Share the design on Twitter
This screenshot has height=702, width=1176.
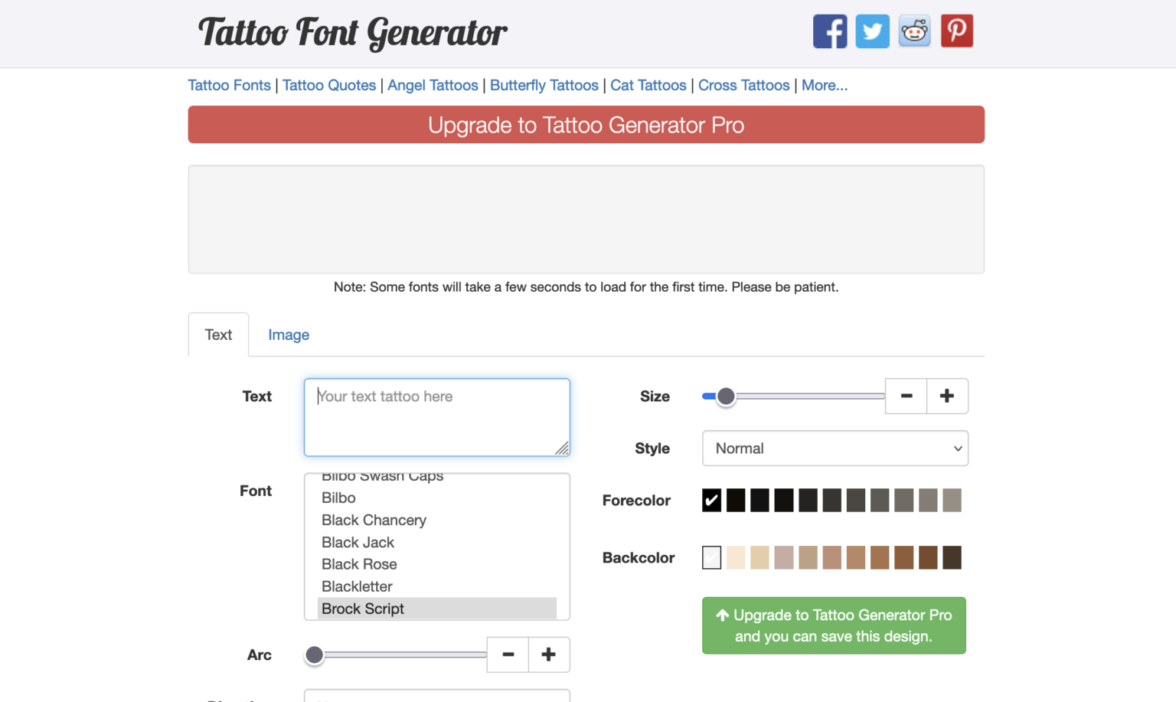pyautogui.click(x=872, y=31)
